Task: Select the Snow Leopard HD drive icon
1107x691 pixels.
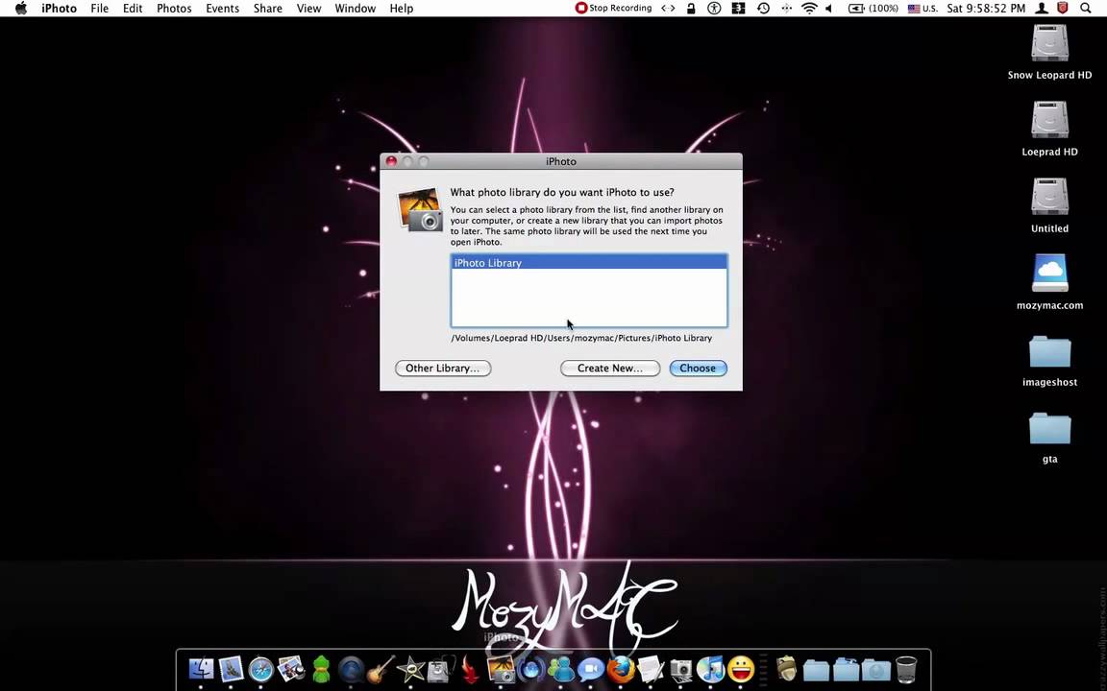Action: pos(1049,44)
